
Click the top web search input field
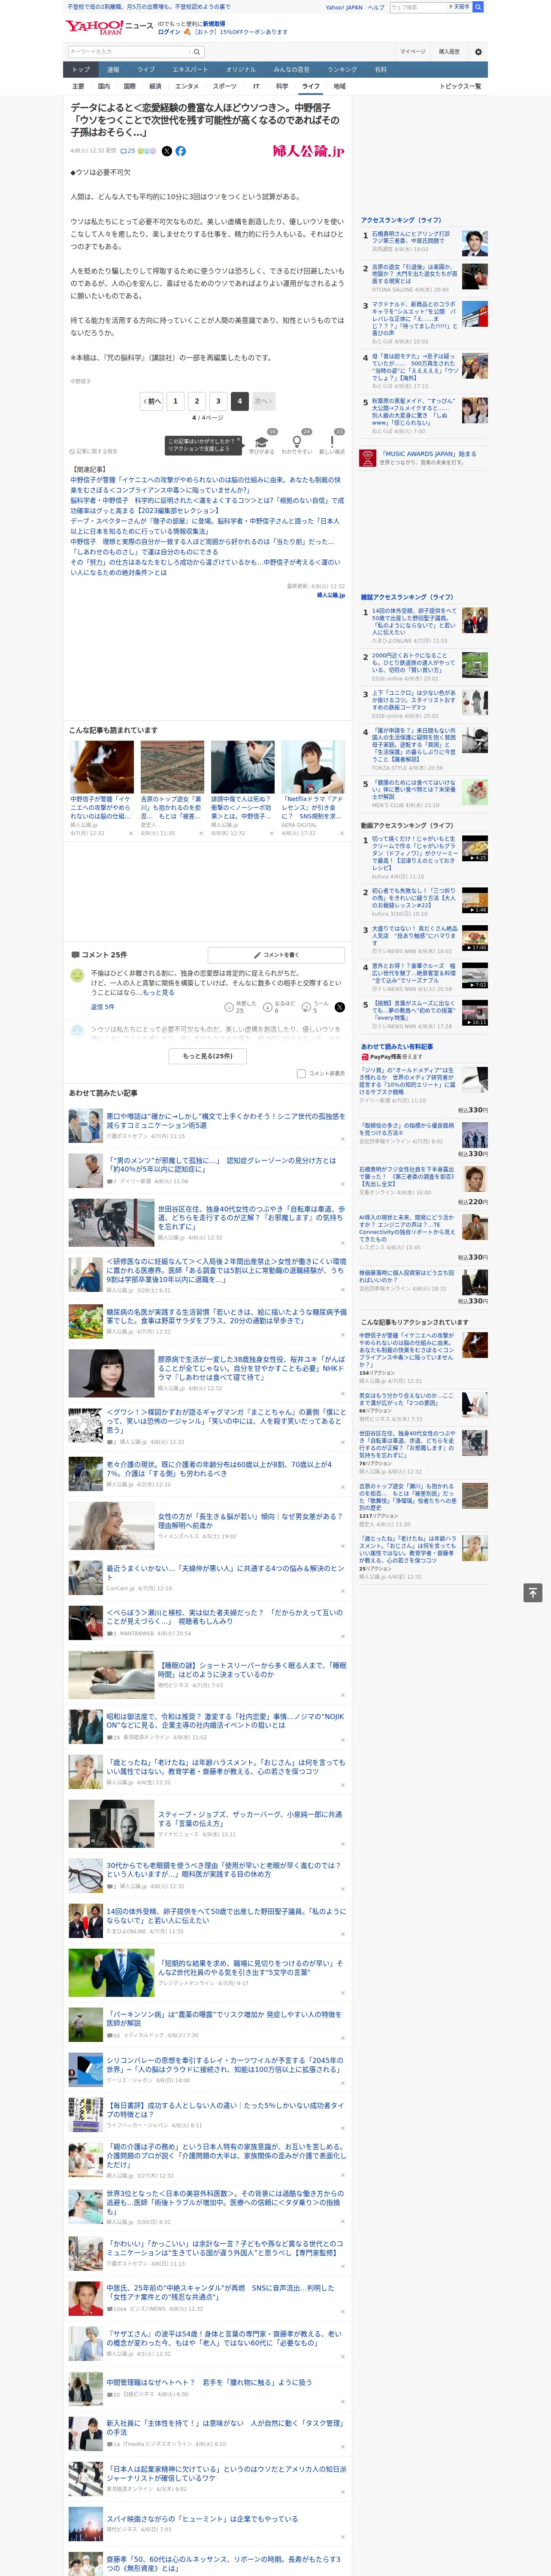(419, 7)
